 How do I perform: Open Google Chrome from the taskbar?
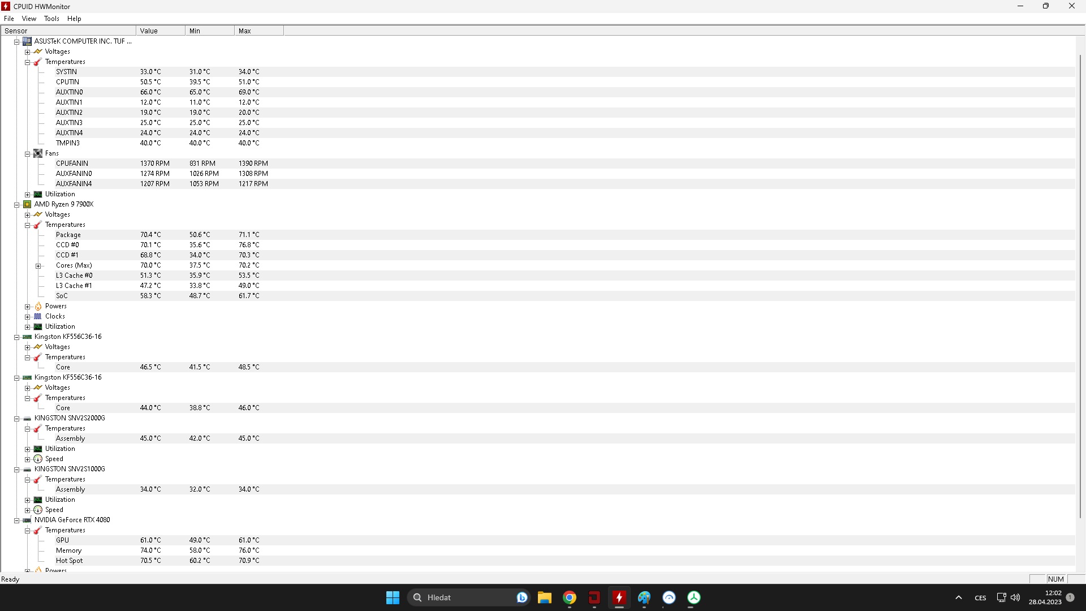tap(570, 597)
